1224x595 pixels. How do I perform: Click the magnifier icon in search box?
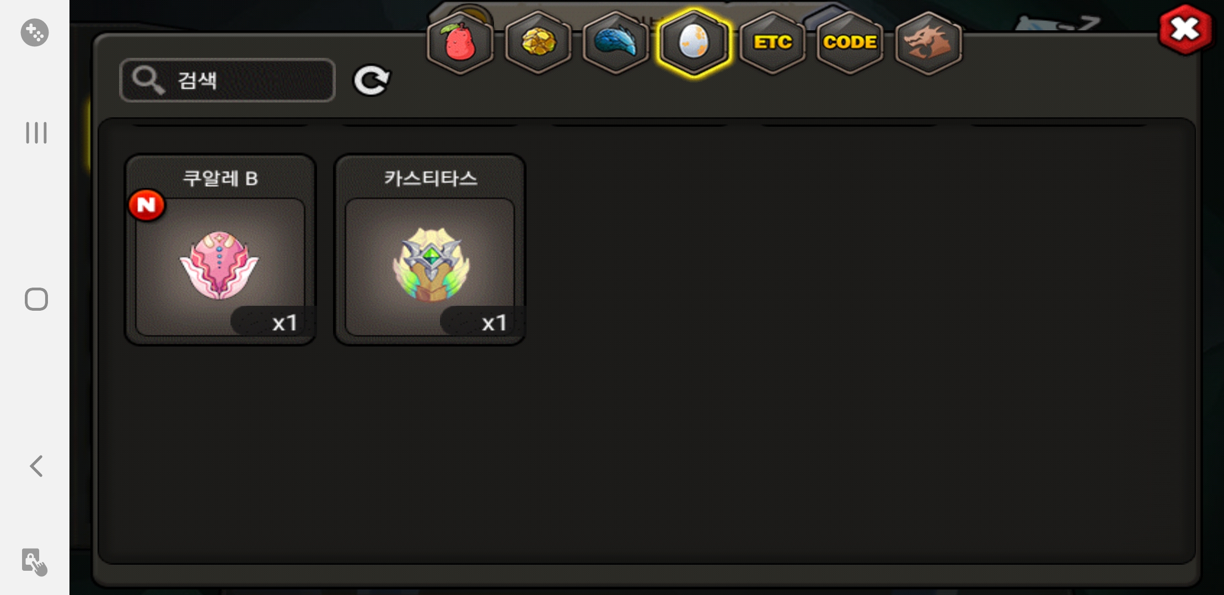point(148,80)
